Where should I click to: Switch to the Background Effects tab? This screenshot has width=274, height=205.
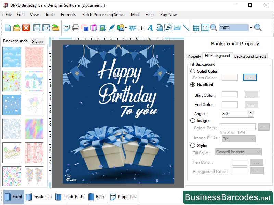coord(250,56)
